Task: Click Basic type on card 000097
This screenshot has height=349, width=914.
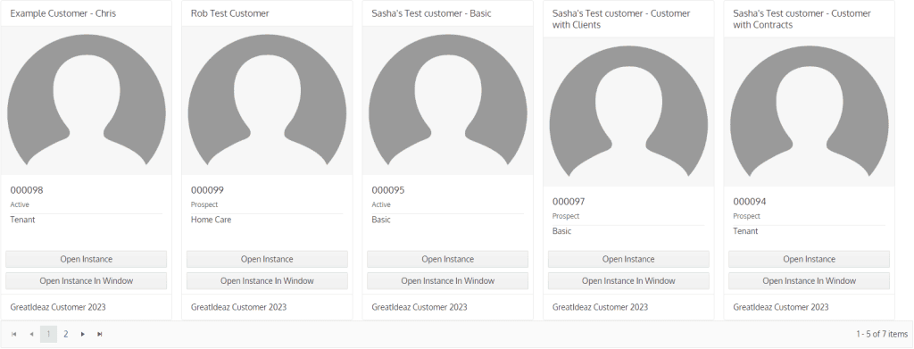Action: tap(562, 231)
